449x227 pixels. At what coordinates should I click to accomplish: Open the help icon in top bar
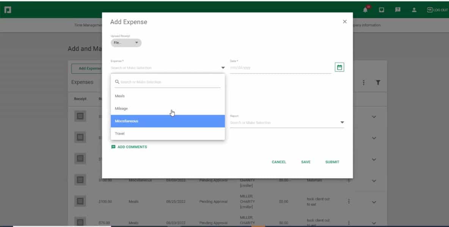tap(397, 9)
